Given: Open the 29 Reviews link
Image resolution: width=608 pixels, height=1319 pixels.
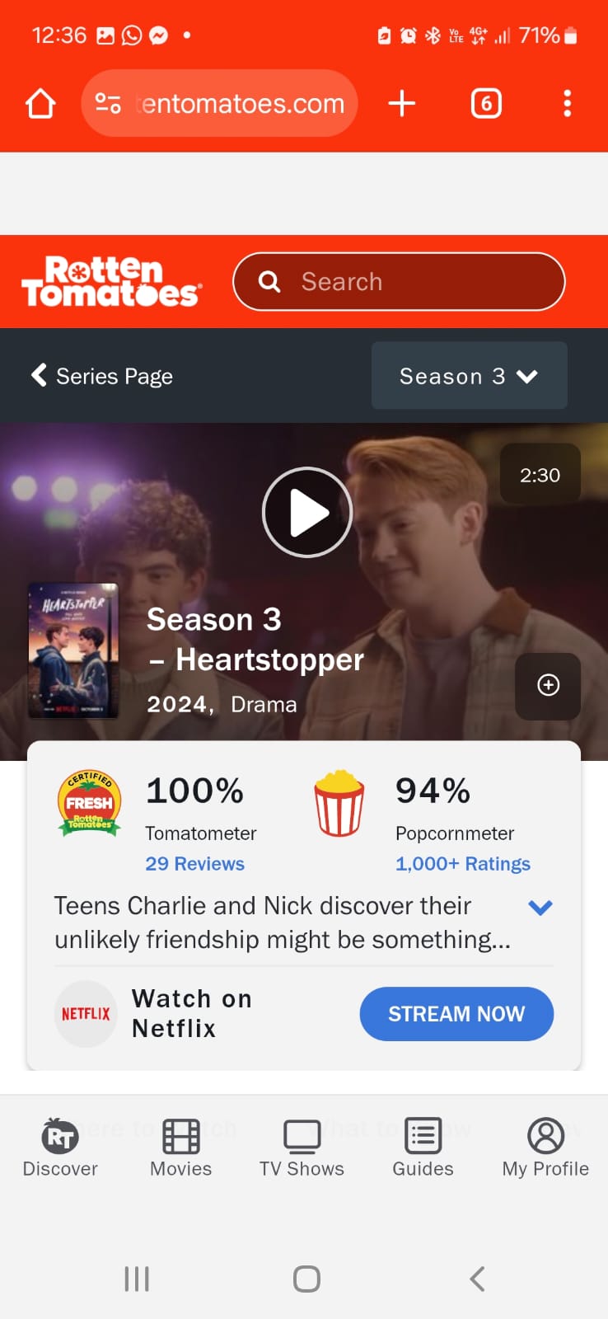Looking at the screenshot, I should pyautogui.click(x=195, y=864).
